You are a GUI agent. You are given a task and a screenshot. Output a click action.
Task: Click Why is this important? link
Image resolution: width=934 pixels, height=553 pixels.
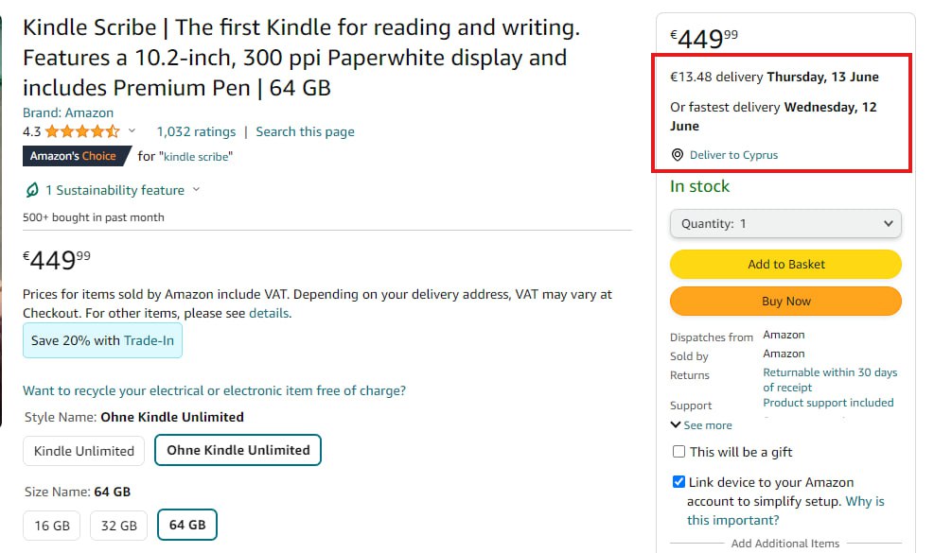tap(785, 510)
